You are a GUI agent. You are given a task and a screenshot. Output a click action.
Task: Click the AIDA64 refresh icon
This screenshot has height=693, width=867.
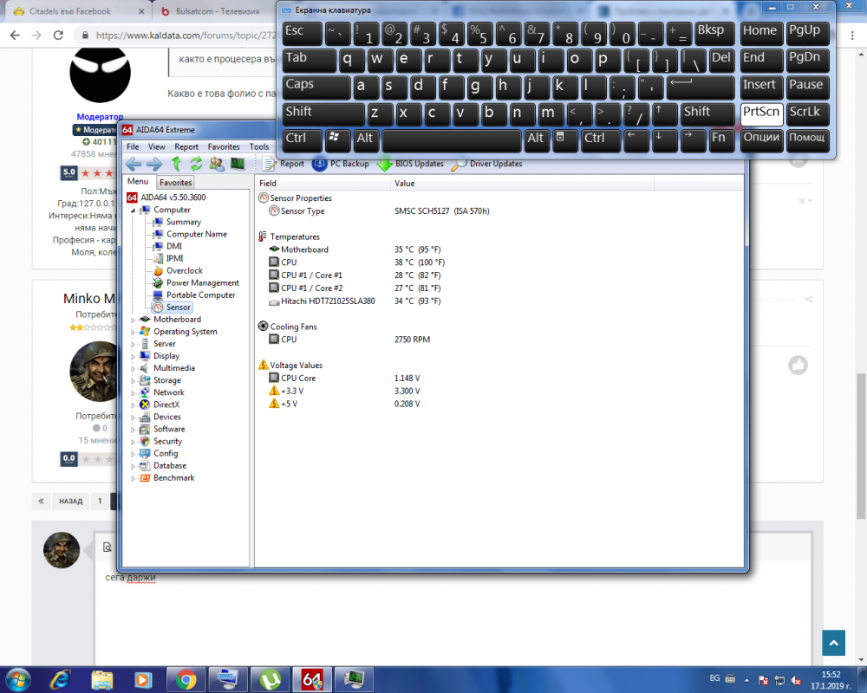(196, 164)
